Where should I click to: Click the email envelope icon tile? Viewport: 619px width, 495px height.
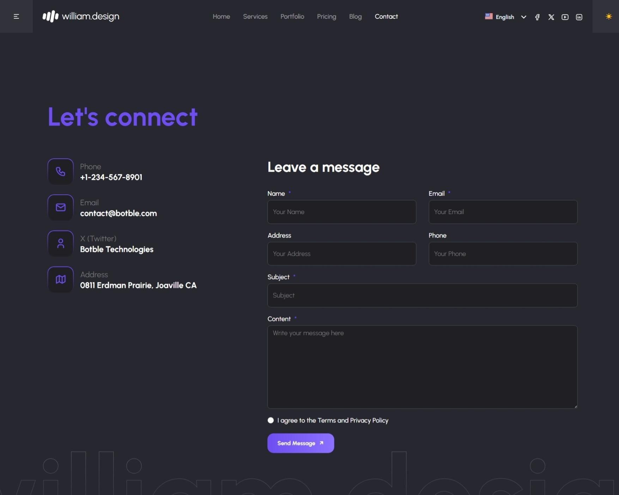61,207
